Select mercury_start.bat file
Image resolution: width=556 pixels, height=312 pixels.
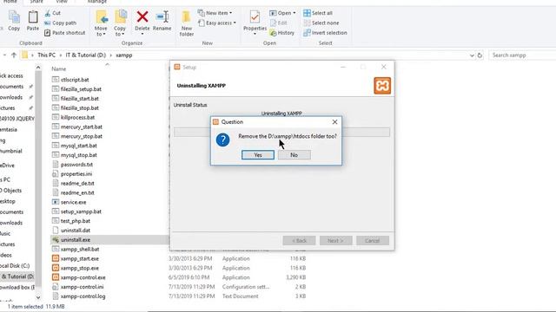pos(81,127)
